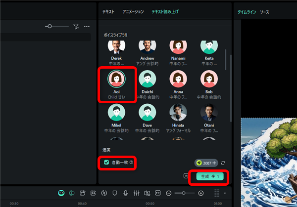Viewport: 297px width, 207px height.
Task: Switch to the ソース preview tab
Action: (265, 11)
